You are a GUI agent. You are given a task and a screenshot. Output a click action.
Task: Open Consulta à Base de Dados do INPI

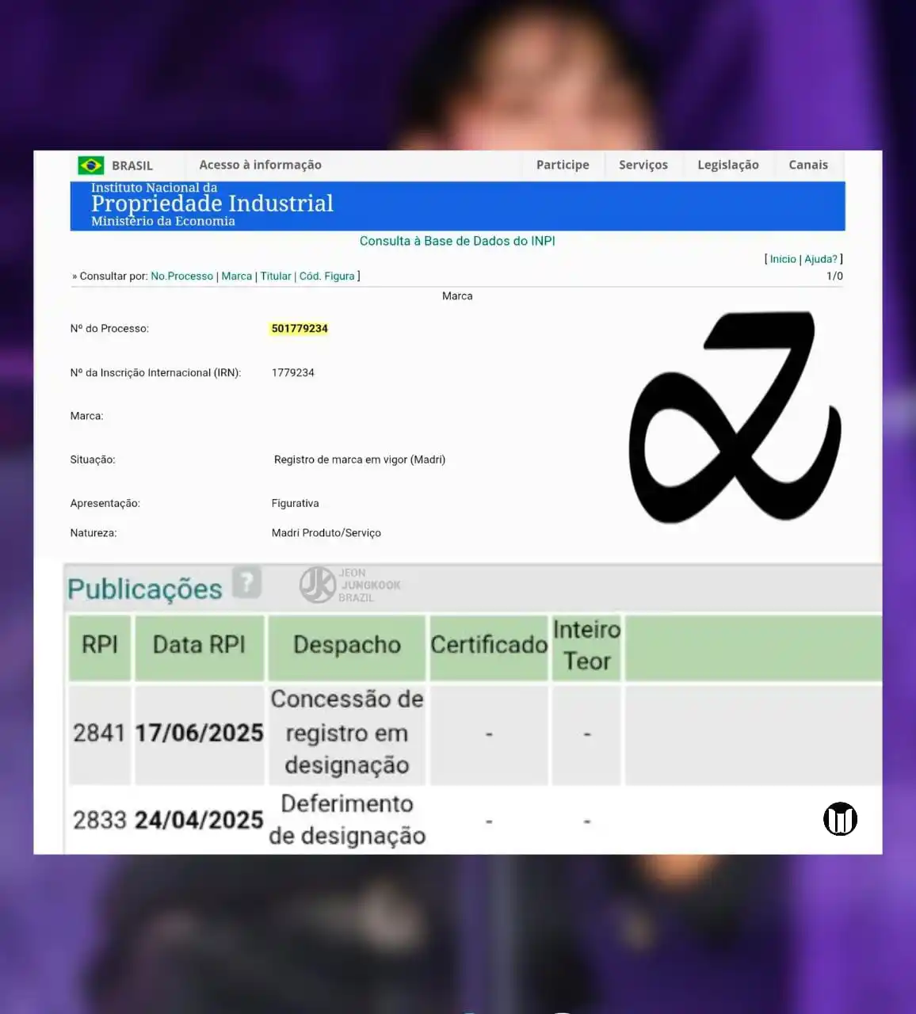point(457,241)
